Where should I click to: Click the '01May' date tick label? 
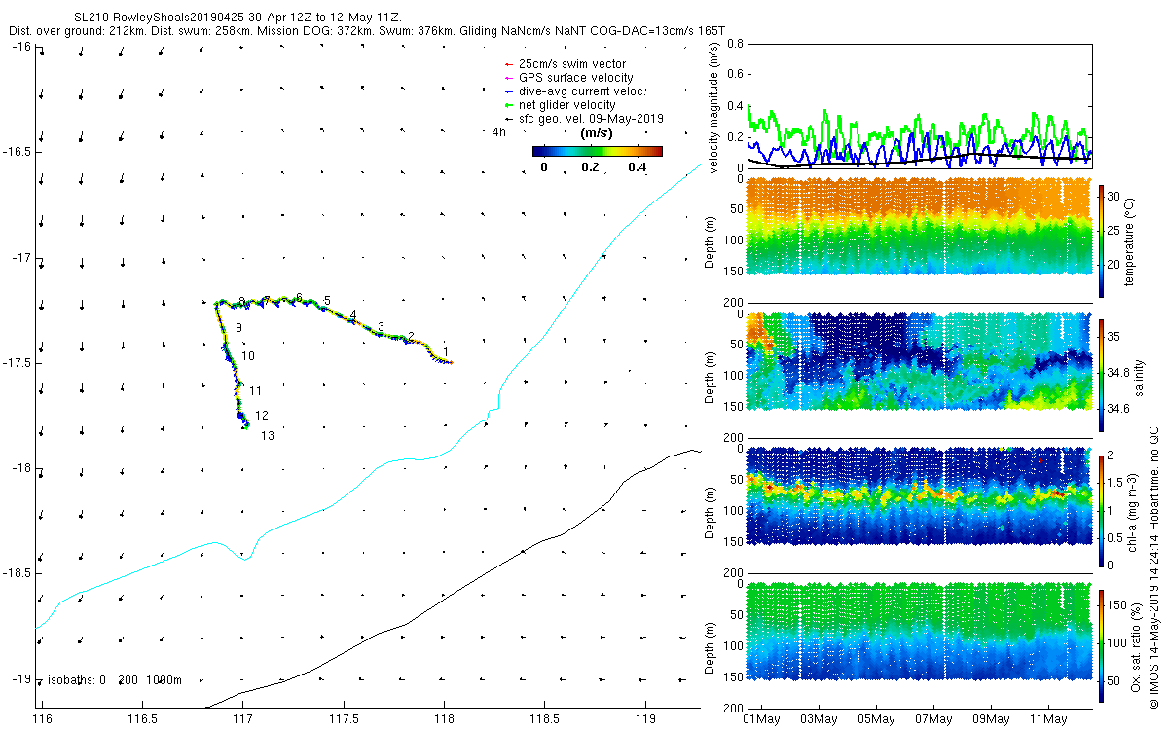761,718
